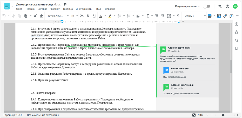Apply italic formatting (К)
This screenshot has height=118, width=242.
(88, 16)
